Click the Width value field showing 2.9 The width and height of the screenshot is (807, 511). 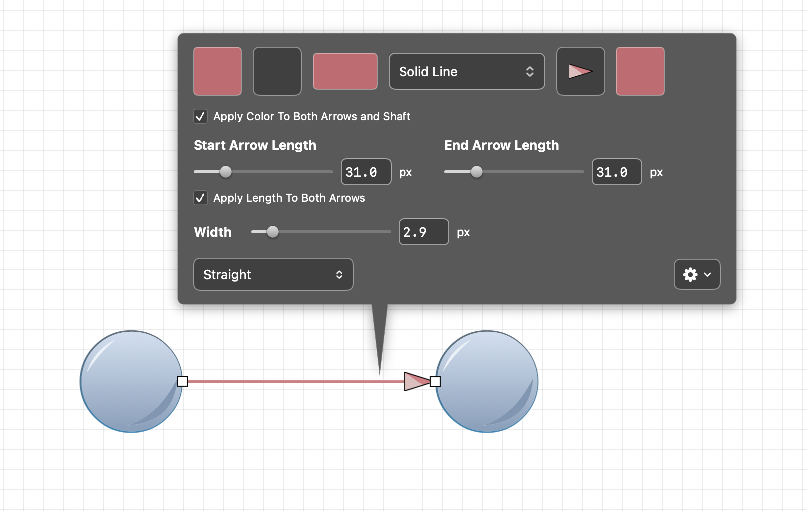423,232
